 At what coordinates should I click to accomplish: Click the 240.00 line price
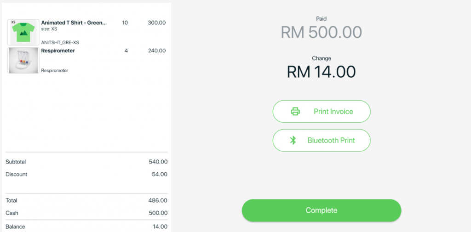(157, 51)
